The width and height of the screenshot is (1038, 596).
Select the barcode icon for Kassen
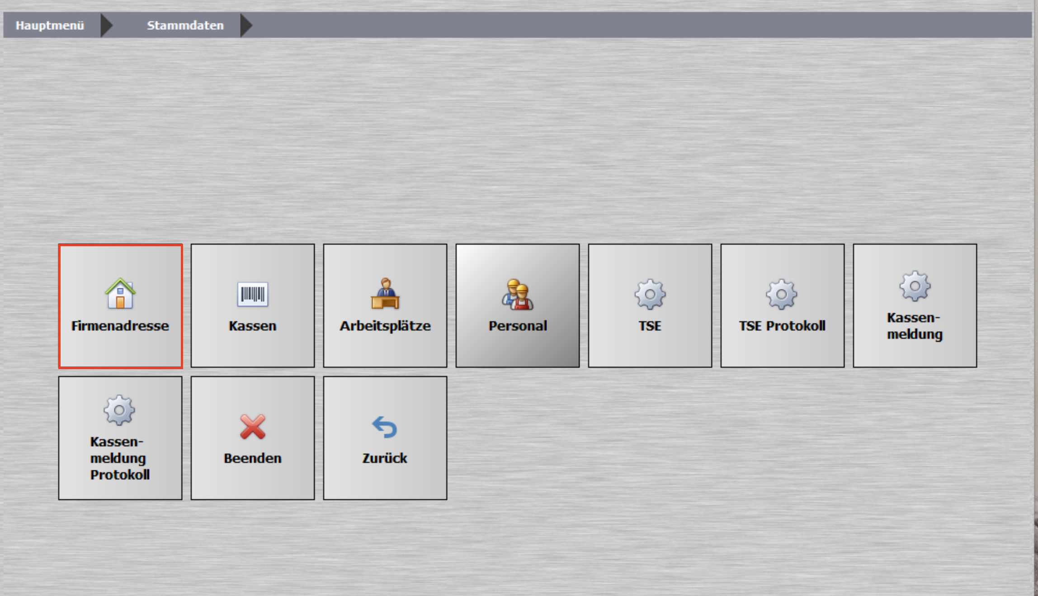point(252,294)
